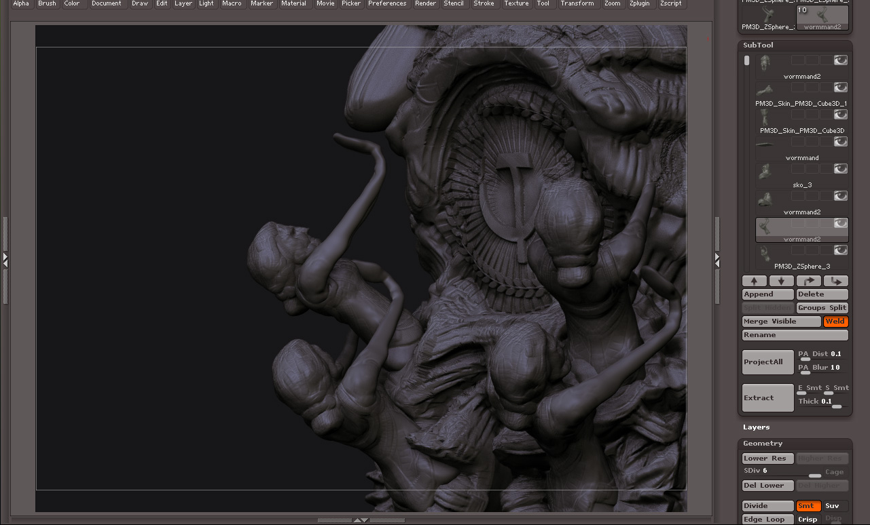The width and height of the screenshot is (870, 525).
Task: Click the Edge Loop button
Action: (x=768, y=520)
